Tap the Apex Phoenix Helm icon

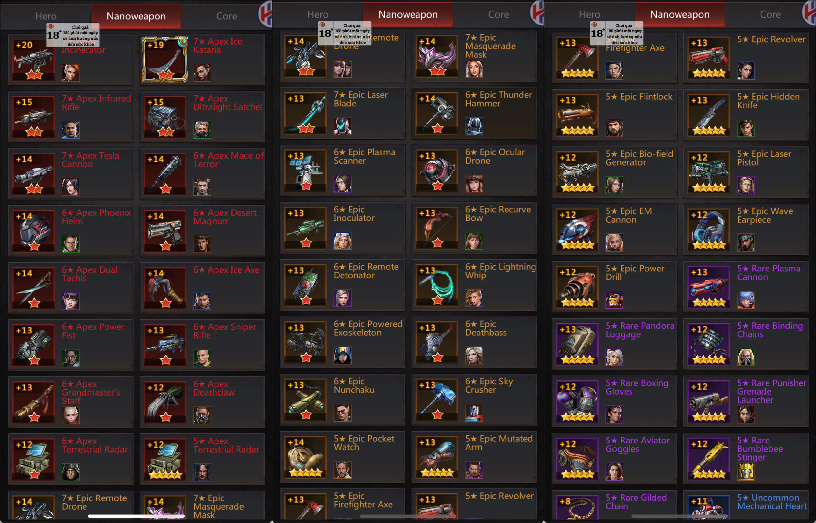tap(33, 231)
